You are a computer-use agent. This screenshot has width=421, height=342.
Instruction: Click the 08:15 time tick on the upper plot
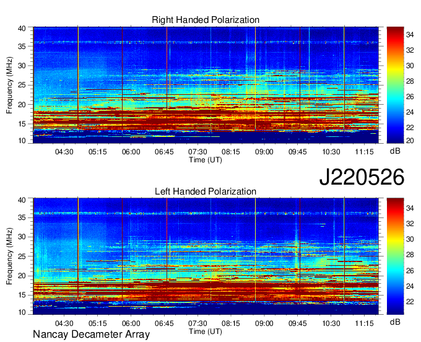[x=231, y=152]
